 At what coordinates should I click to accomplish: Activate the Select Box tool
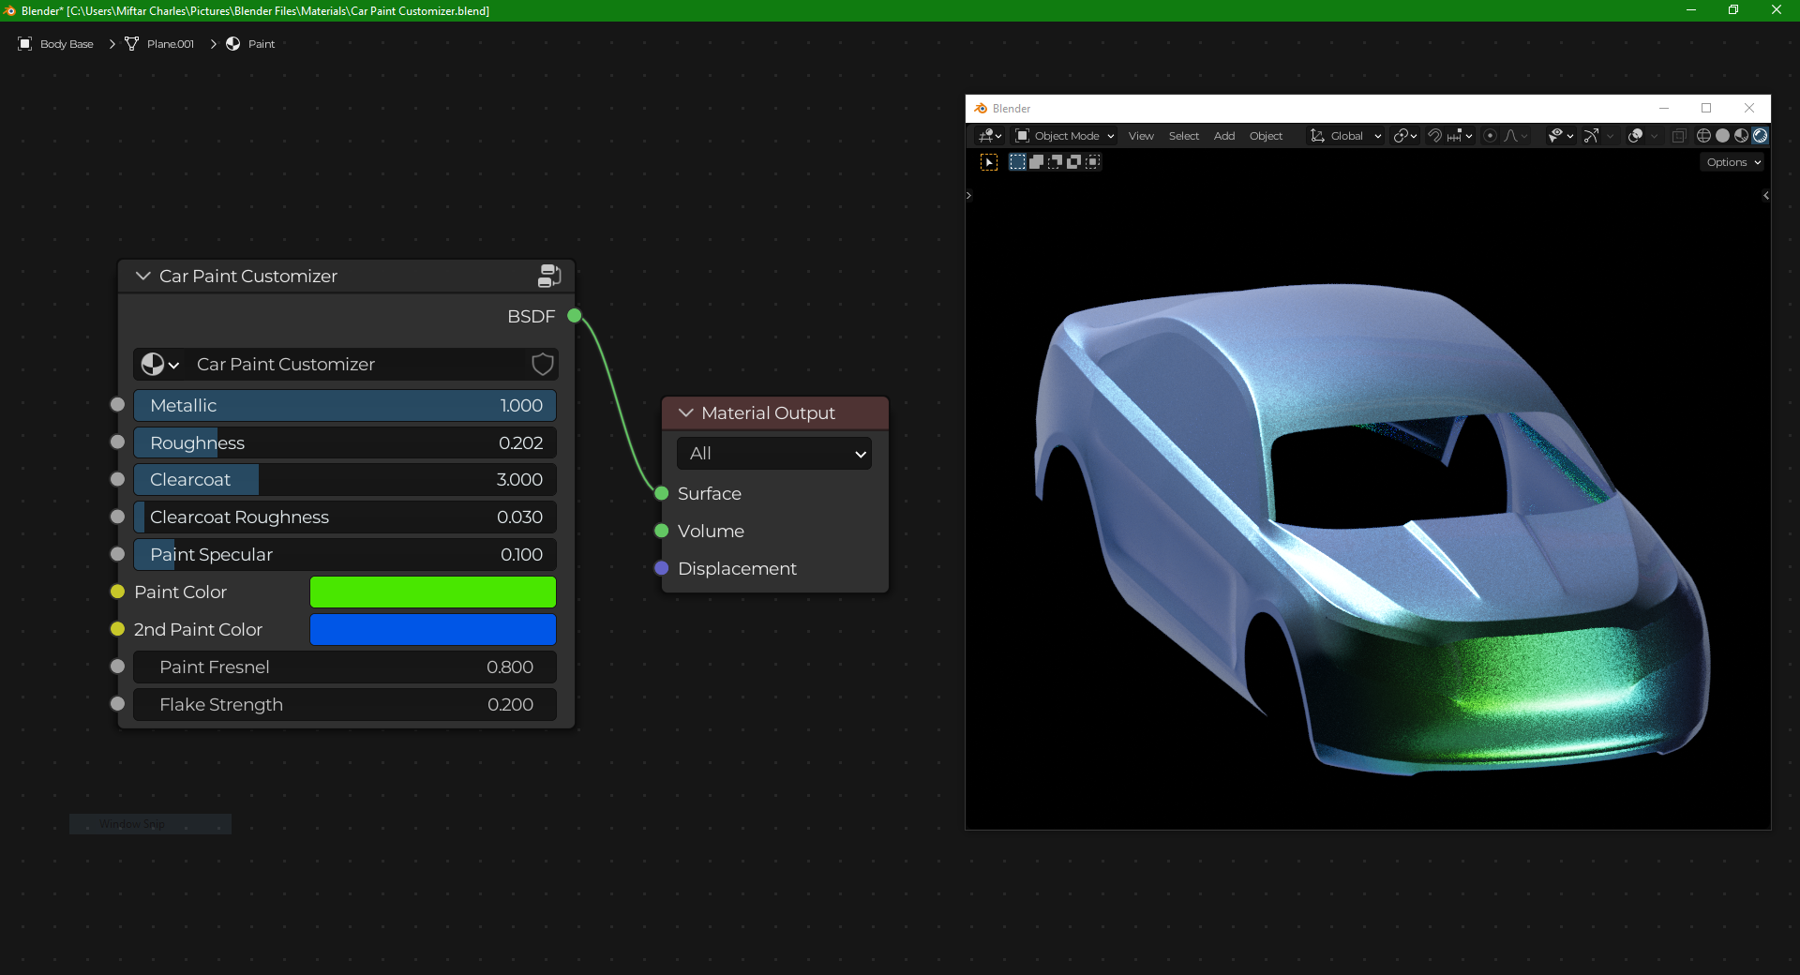pyautogui.click(x=1018, y=161)
